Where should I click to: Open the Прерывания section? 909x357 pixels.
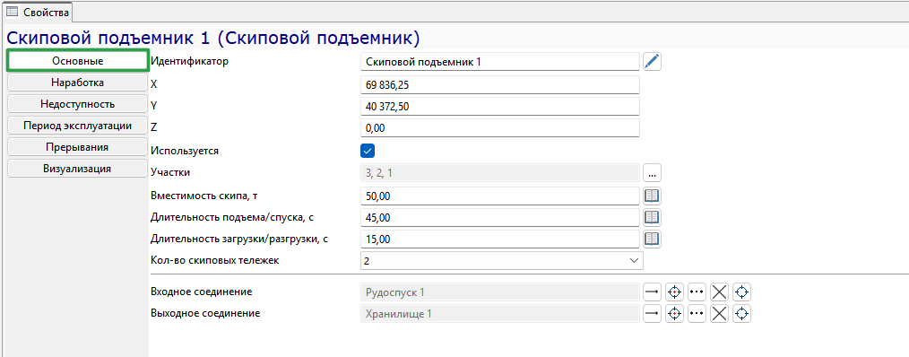click(x=78, y=147)
